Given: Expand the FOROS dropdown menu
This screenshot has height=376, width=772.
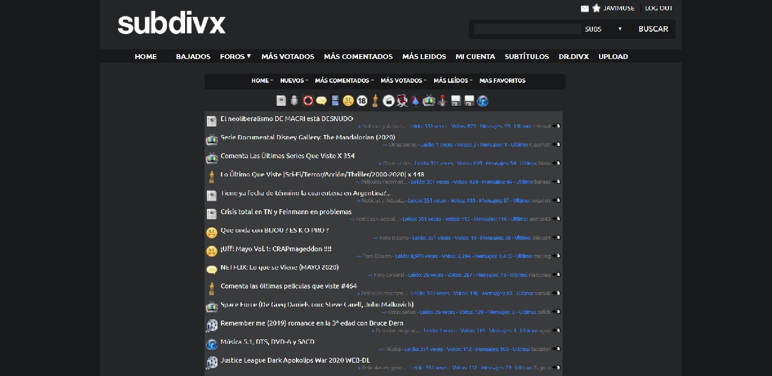Looking at the screenshot, I should click(x=235, y=56).
